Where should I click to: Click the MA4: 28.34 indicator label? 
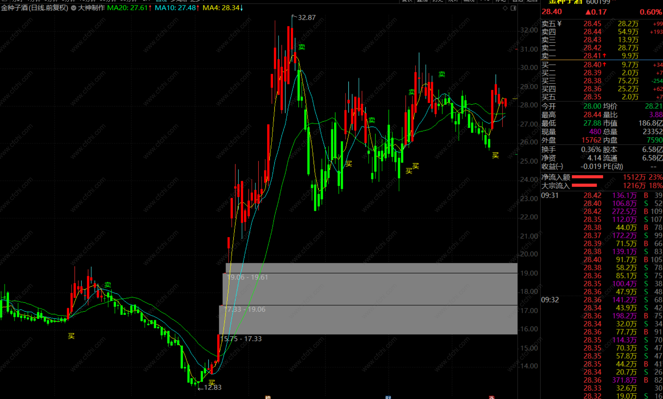pos(222,8)
